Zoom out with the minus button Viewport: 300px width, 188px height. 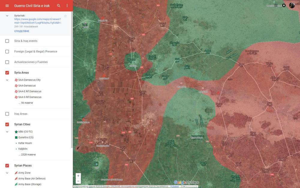(x=78, y=181)
